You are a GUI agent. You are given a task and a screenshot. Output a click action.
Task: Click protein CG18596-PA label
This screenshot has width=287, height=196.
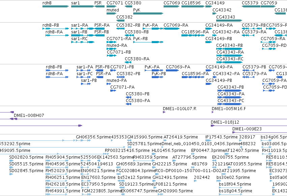click(x=195, y=74)
